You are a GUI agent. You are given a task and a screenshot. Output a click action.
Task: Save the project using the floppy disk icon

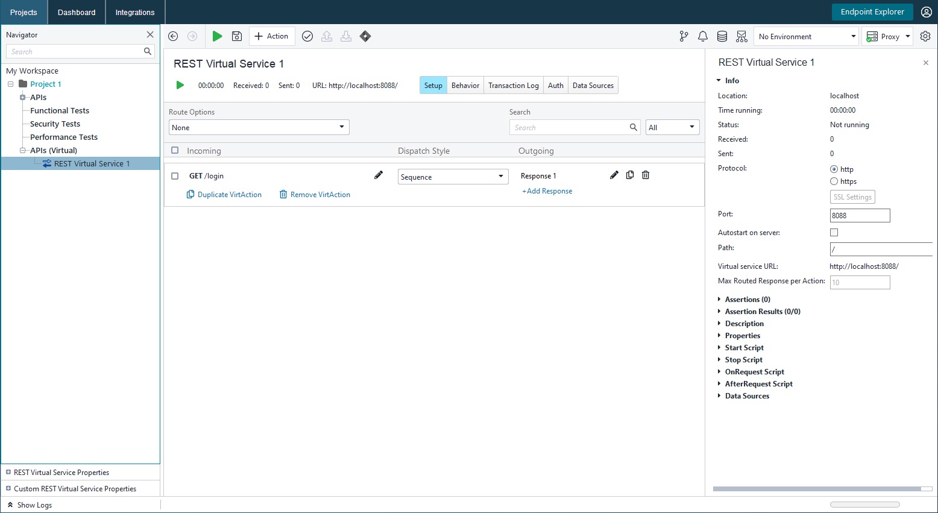(x=236, y=36)
